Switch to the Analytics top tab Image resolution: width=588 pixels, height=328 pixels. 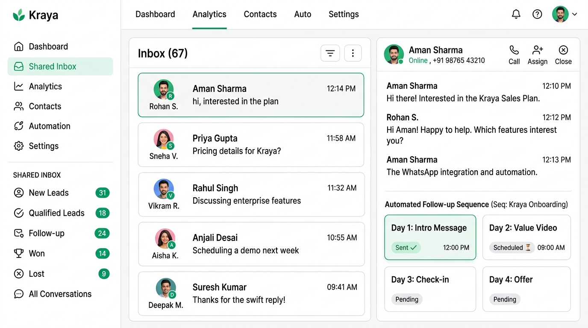point(209,15)
